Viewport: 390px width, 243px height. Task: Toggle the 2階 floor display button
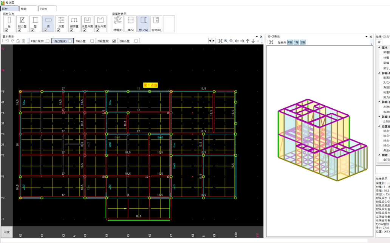[x=303, y=42]
